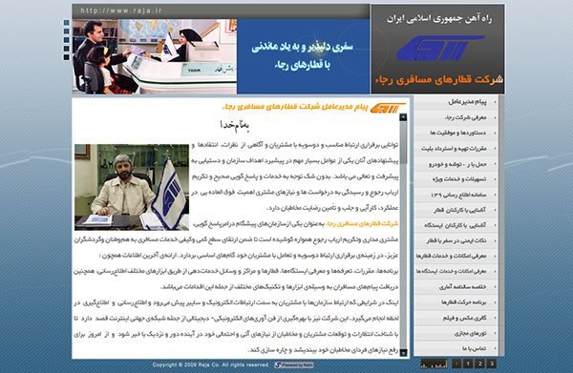Viewport: 573px width, 373px height.
Task: Select the first square banner slide indicator
Action: pos(66,23)
